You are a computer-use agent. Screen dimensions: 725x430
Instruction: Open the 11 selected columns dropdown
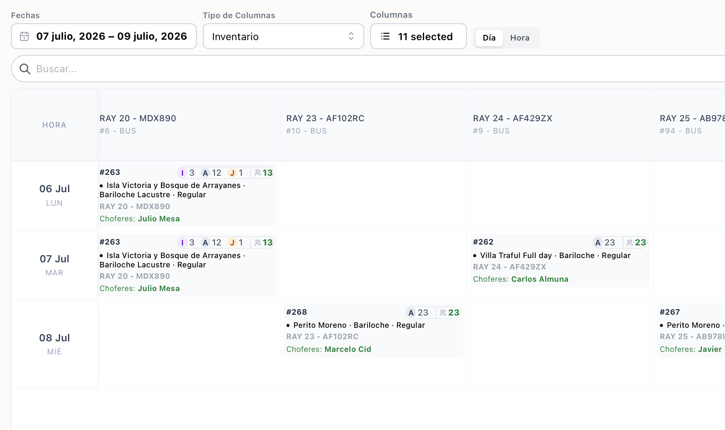coord(418,36)
